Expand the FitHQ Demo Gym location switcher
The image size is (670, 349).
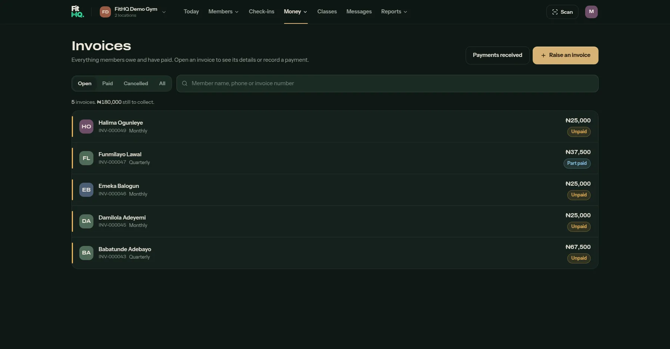tap(133, 12)
